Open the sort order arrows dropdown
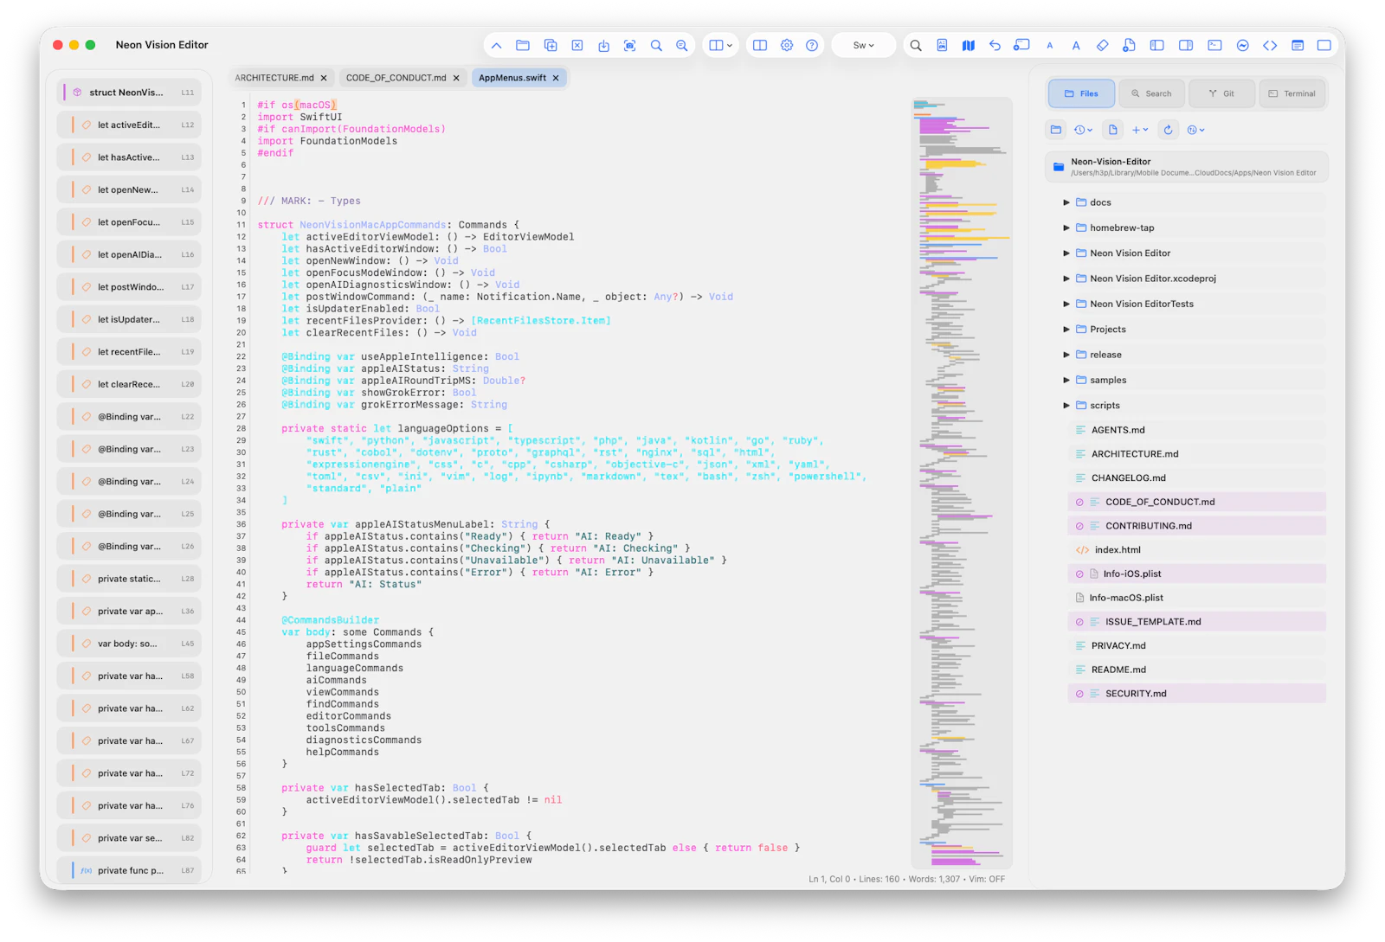 [1196, 130]
